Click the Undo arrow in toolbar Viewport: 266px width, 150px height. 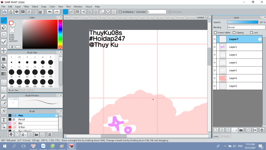pyautogui.click(x=50, y=12)
